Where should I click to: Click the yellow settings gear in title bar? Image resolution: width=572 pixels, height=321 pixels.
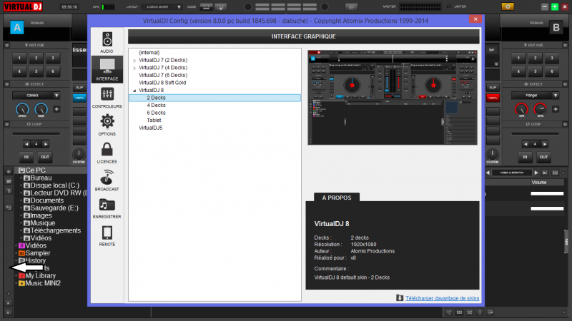(x=508, y=6)
